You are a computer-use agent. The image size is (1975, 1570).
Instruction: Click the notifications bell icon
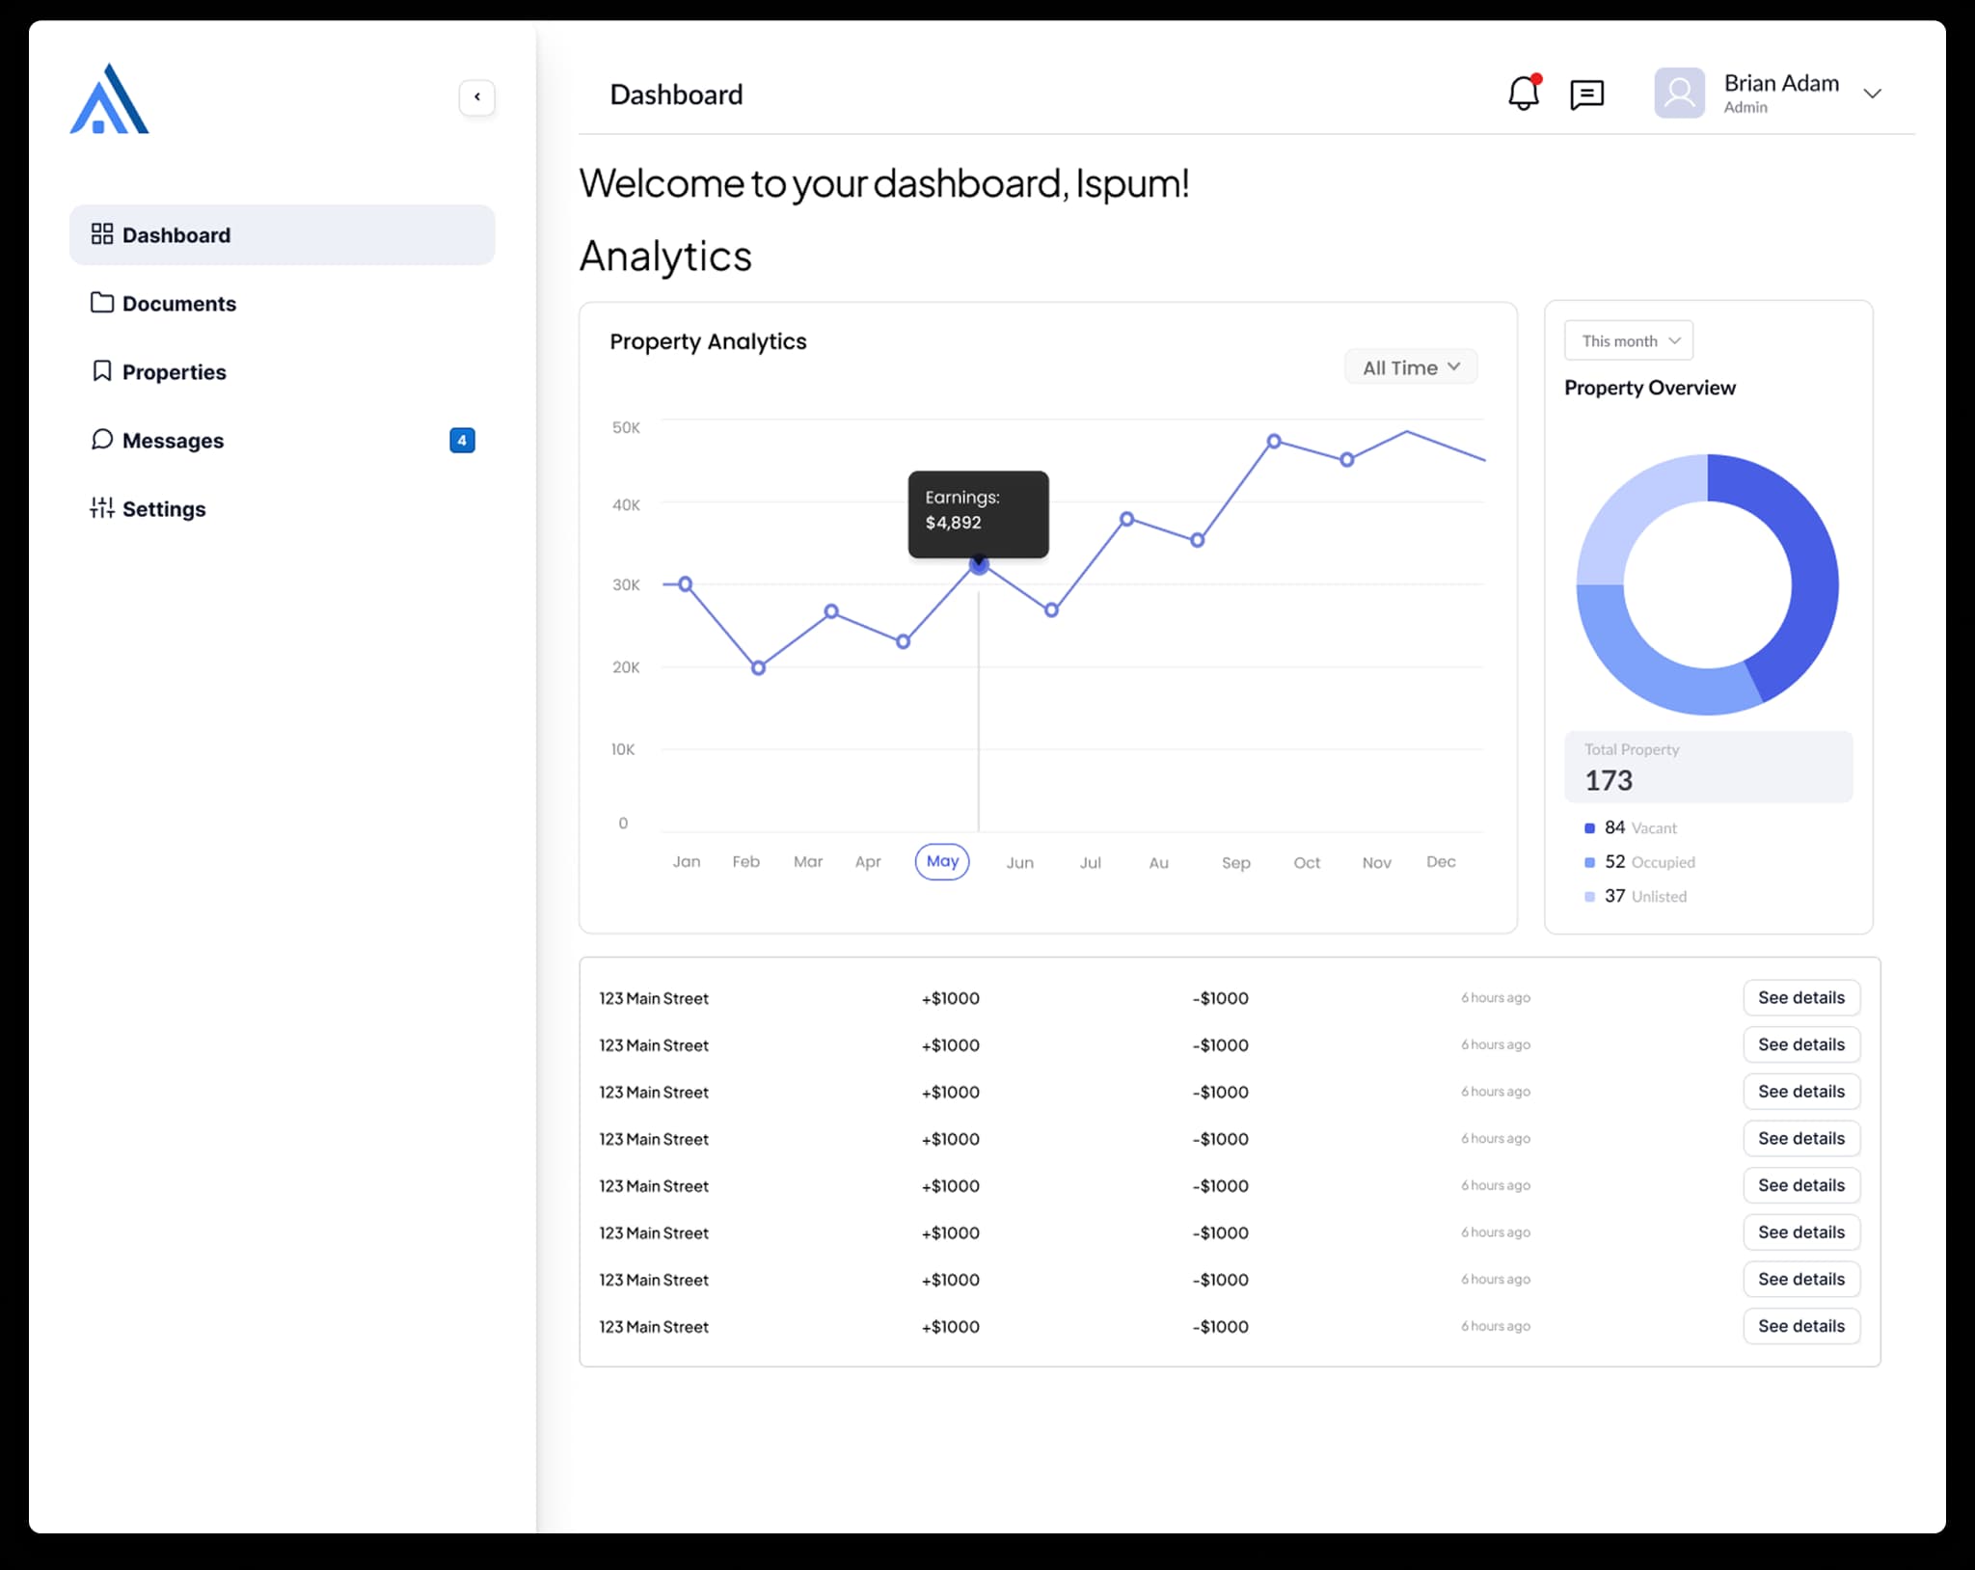pyautogui.click(x=1522, y=94)
